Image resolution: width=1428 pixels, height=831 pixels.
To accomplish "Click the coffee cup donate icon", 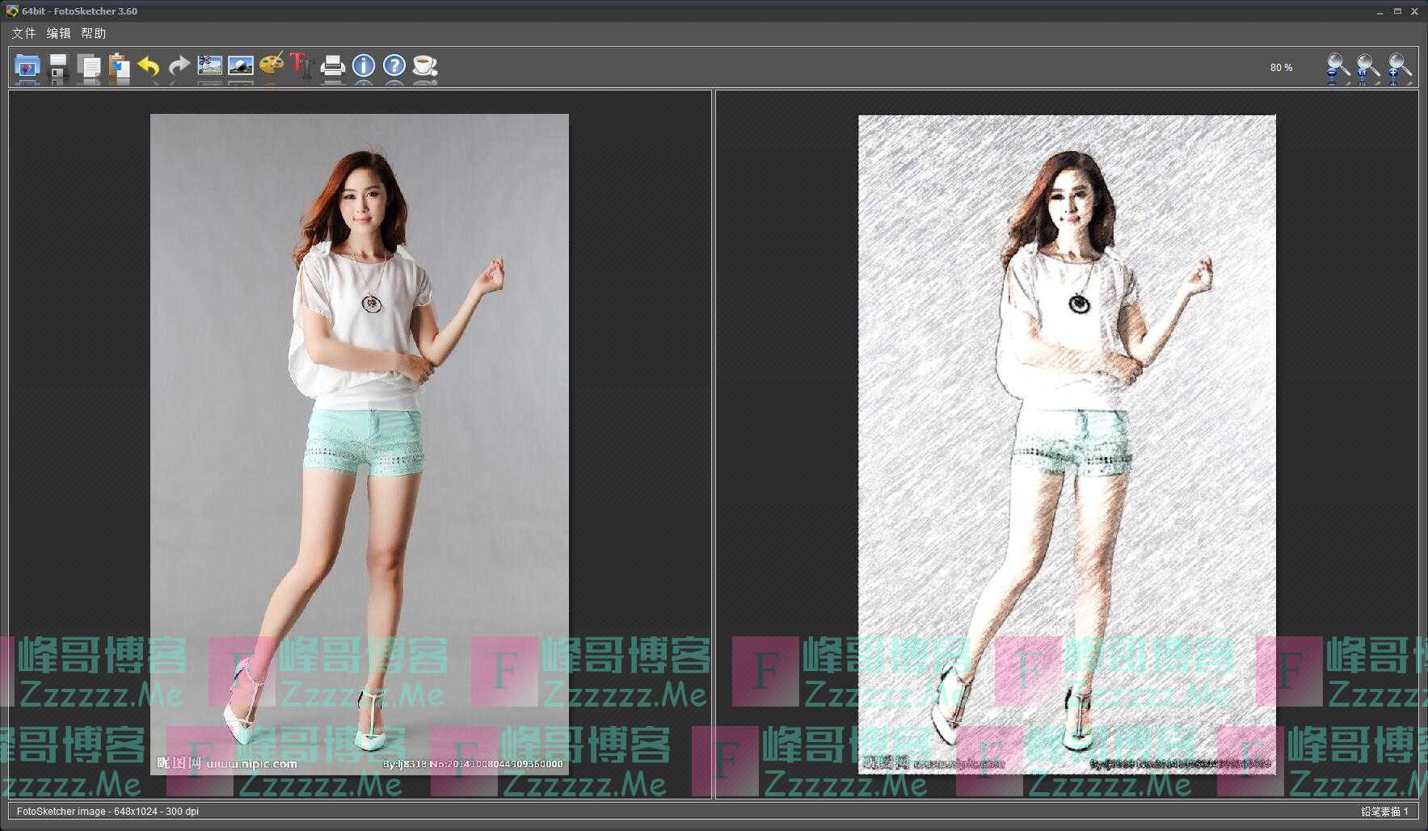I will [x=425, y=65].
